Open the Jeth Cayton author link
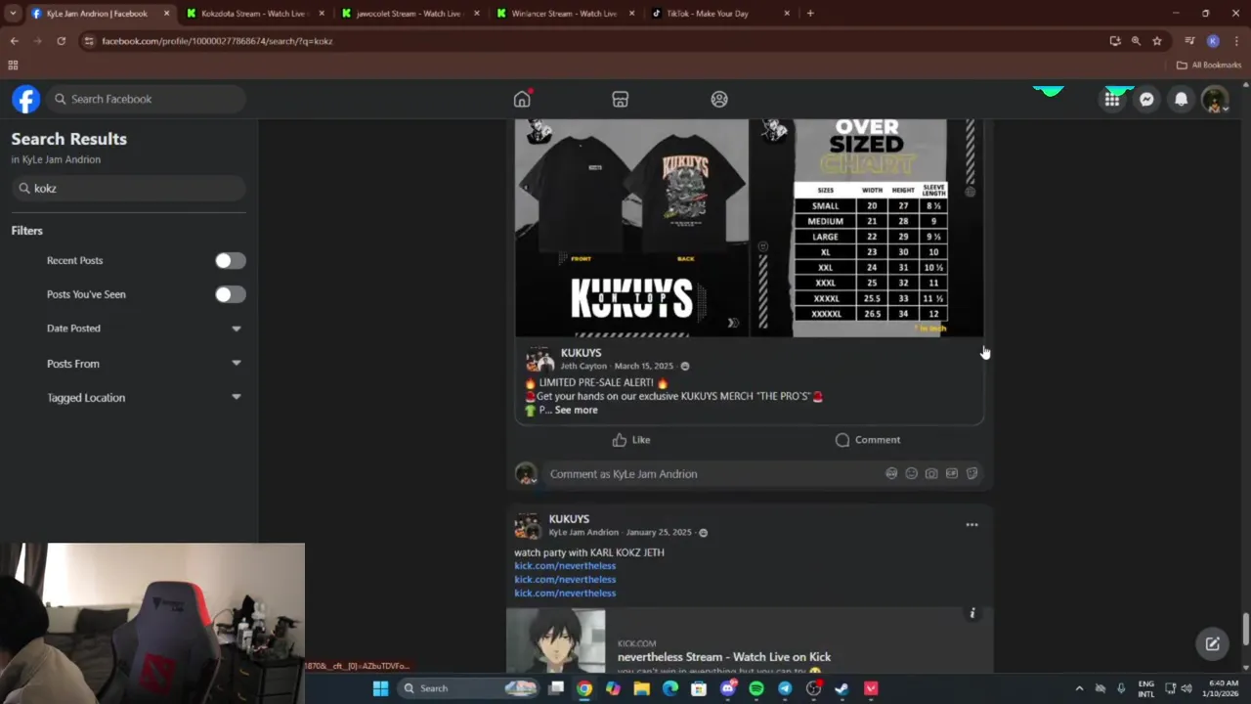 (x=583, y=366)
